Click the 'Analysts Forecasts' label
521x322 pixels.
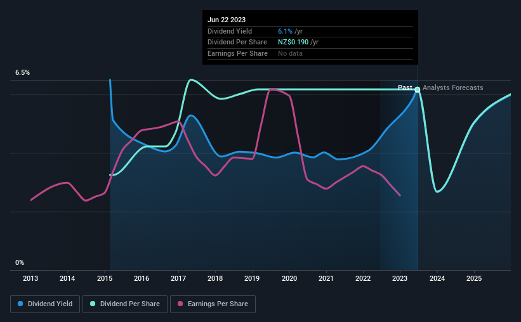tap(453, 87)
